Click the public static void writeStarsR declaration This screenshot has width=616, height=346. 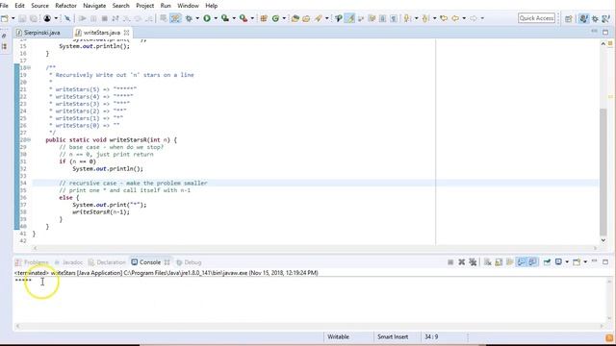coord(112,139)
